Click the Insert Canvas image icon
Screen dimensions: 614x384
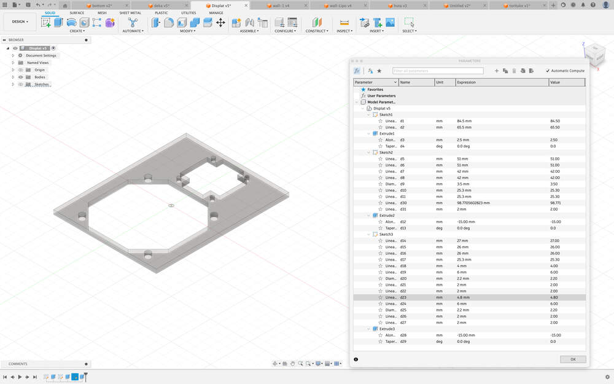click(x=390, y=22)
